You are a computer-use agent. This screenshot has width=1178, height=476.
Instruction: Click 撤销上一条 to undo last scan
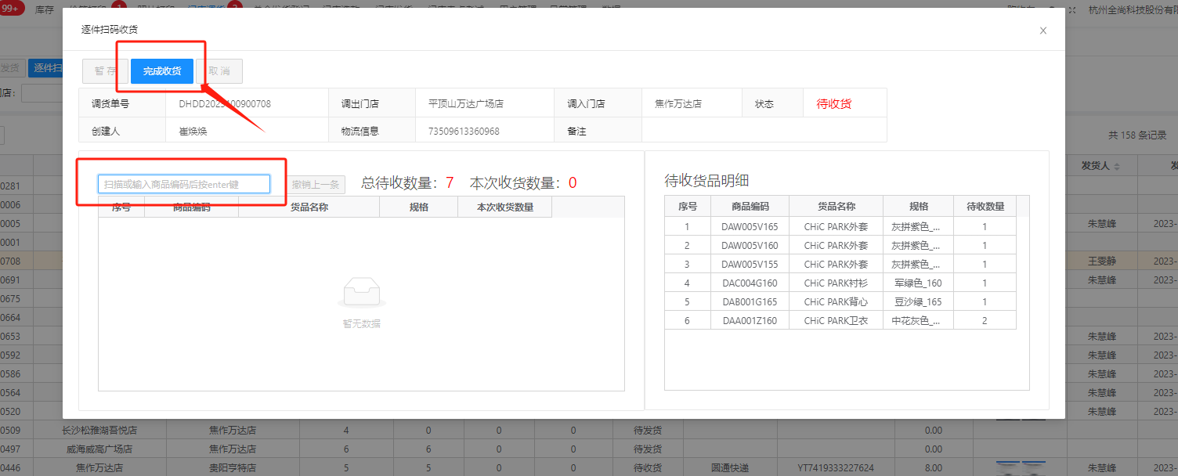316,184
